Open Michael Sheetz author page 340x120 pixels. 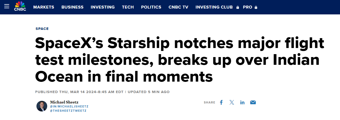pos(64,102)
